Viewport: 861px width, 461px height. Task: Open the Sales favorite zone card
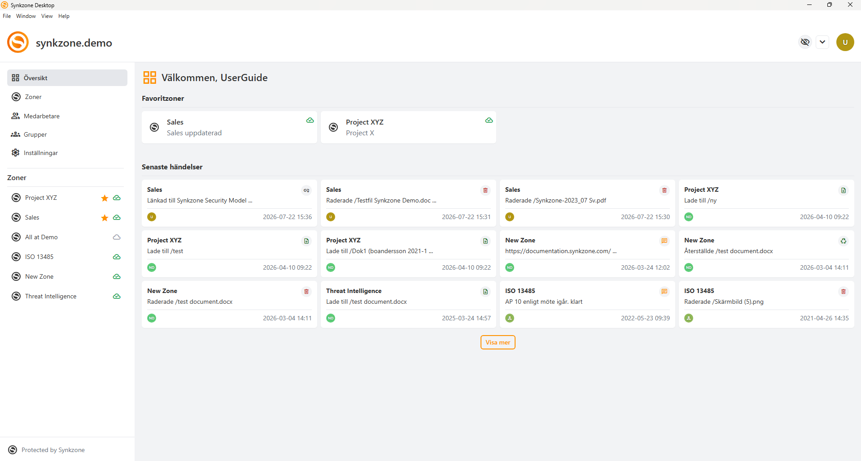229,127
